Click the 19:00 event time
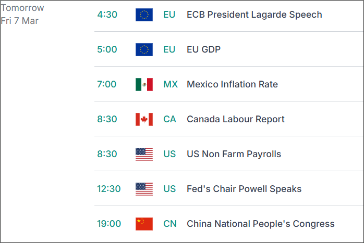The width and height of the screenshot is (364, 243). [109, 224]
